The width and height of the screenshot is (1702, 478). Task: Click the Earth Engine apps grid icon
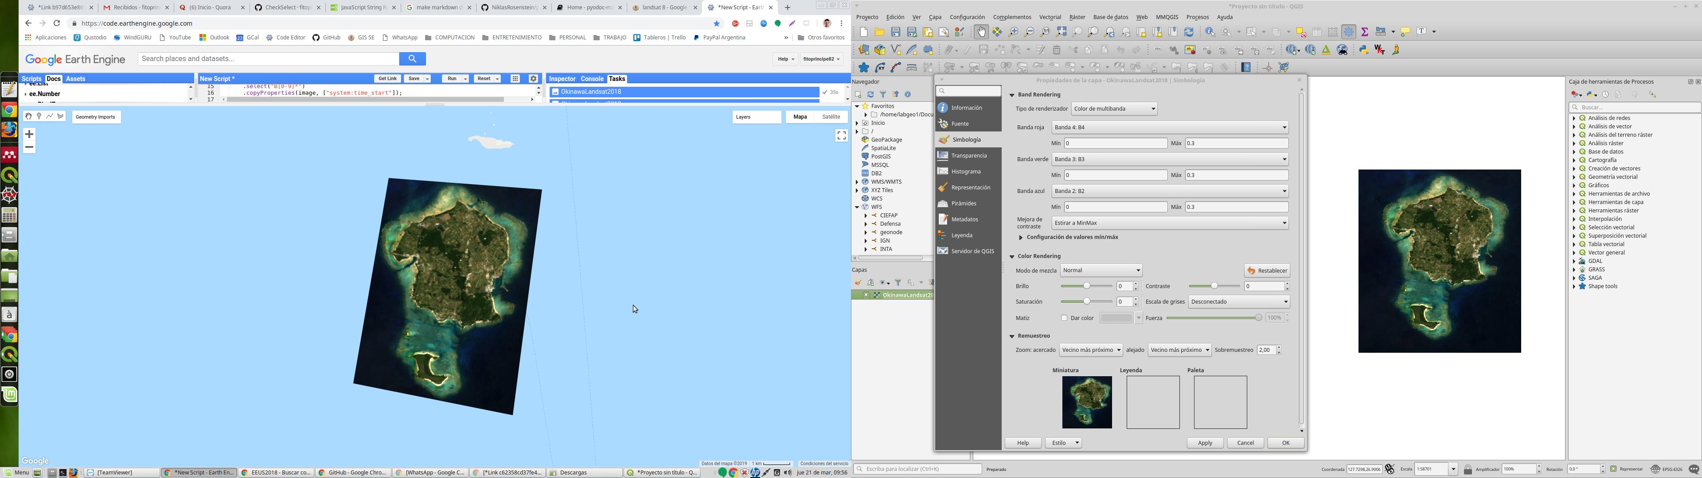[x=515, y=79]
